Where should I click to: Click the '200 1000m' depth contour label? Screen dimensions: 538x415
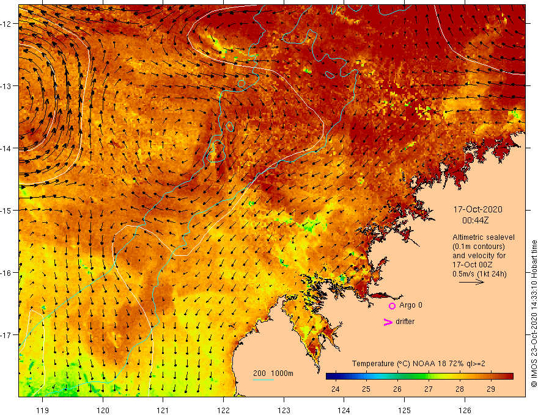pos(273,374)
